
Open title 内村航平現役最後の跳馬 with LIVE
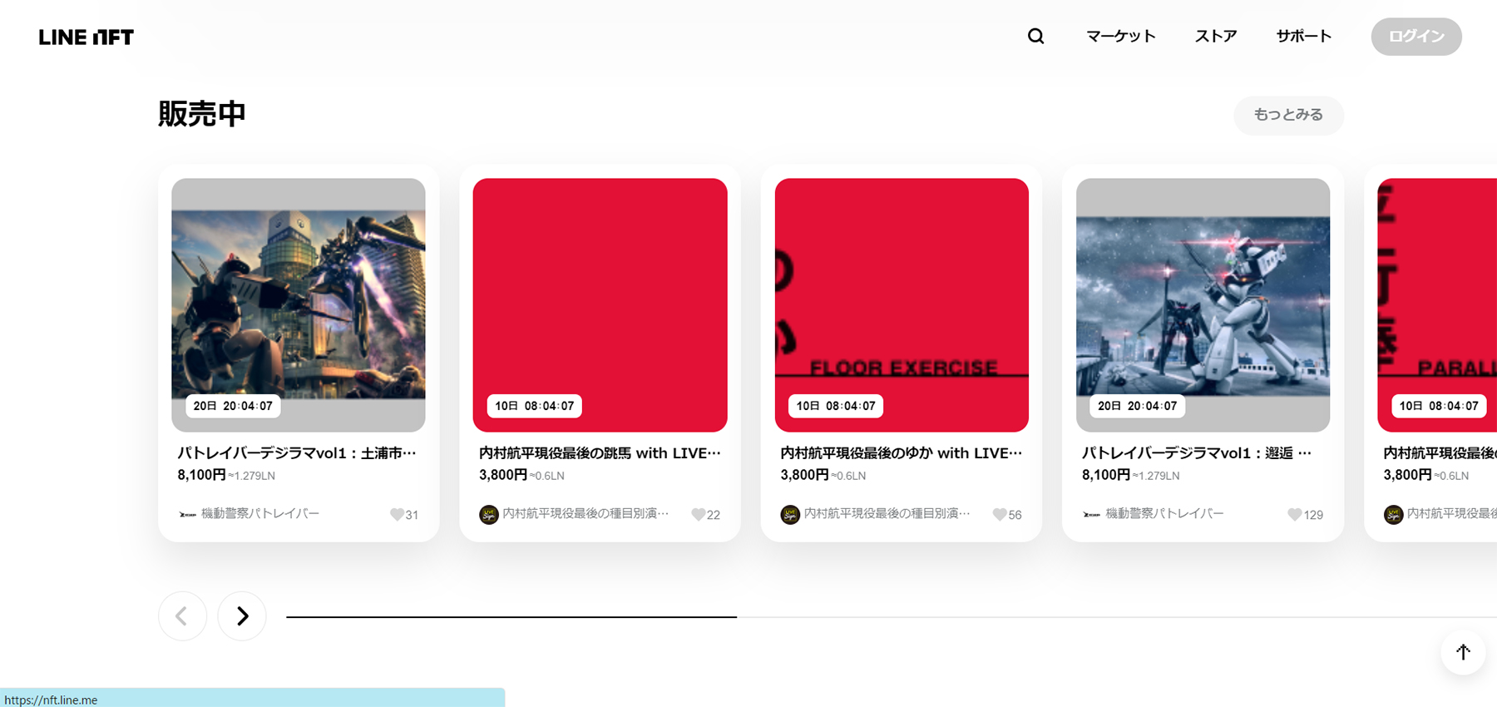600,453
